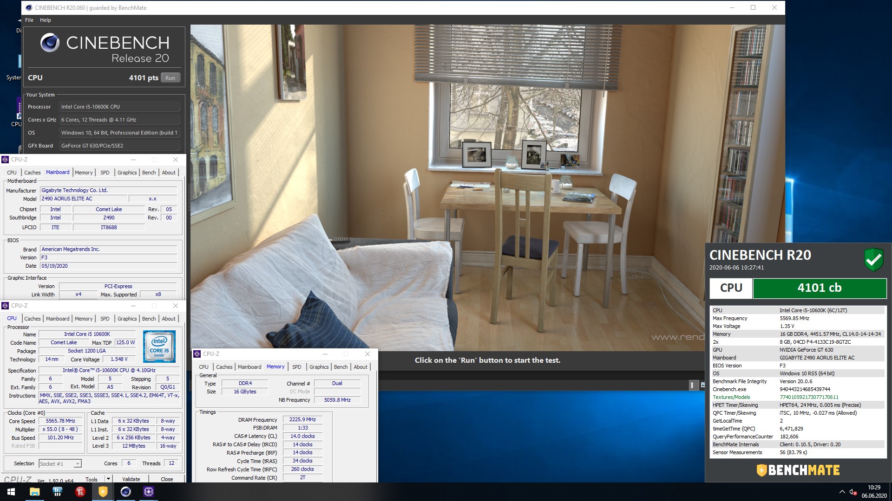The image size is (892, 501).
Task: Click the green 'Textures/Models' row in BenchMate
Action: click(797, 397)
